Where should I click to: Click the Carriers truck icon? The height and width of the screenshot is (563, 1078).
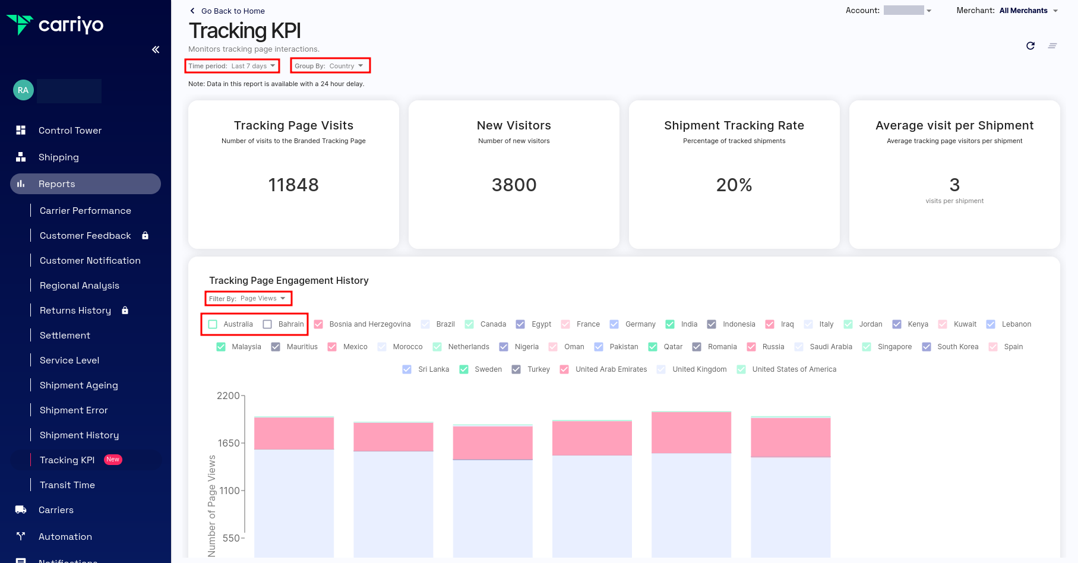coord(21,510)
